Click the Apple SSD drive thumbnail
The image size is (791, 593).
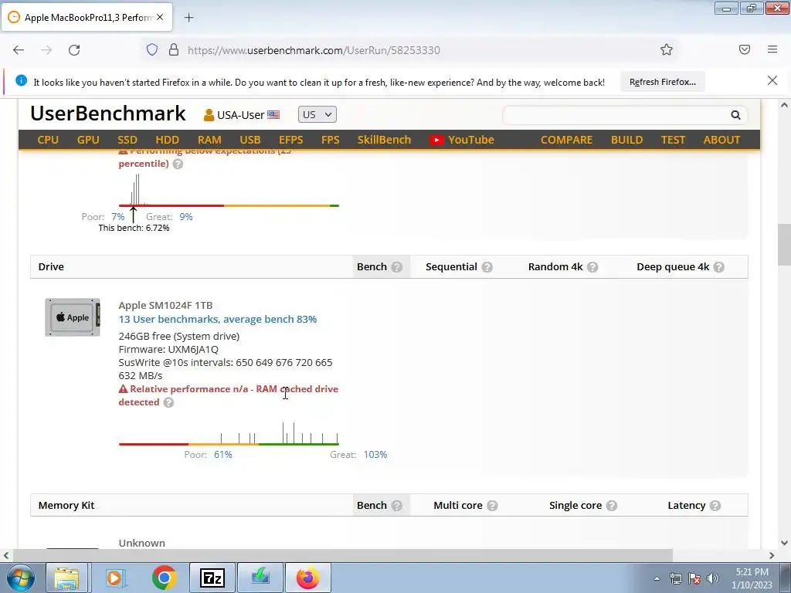pyautogui.click(x=73, y=317)
